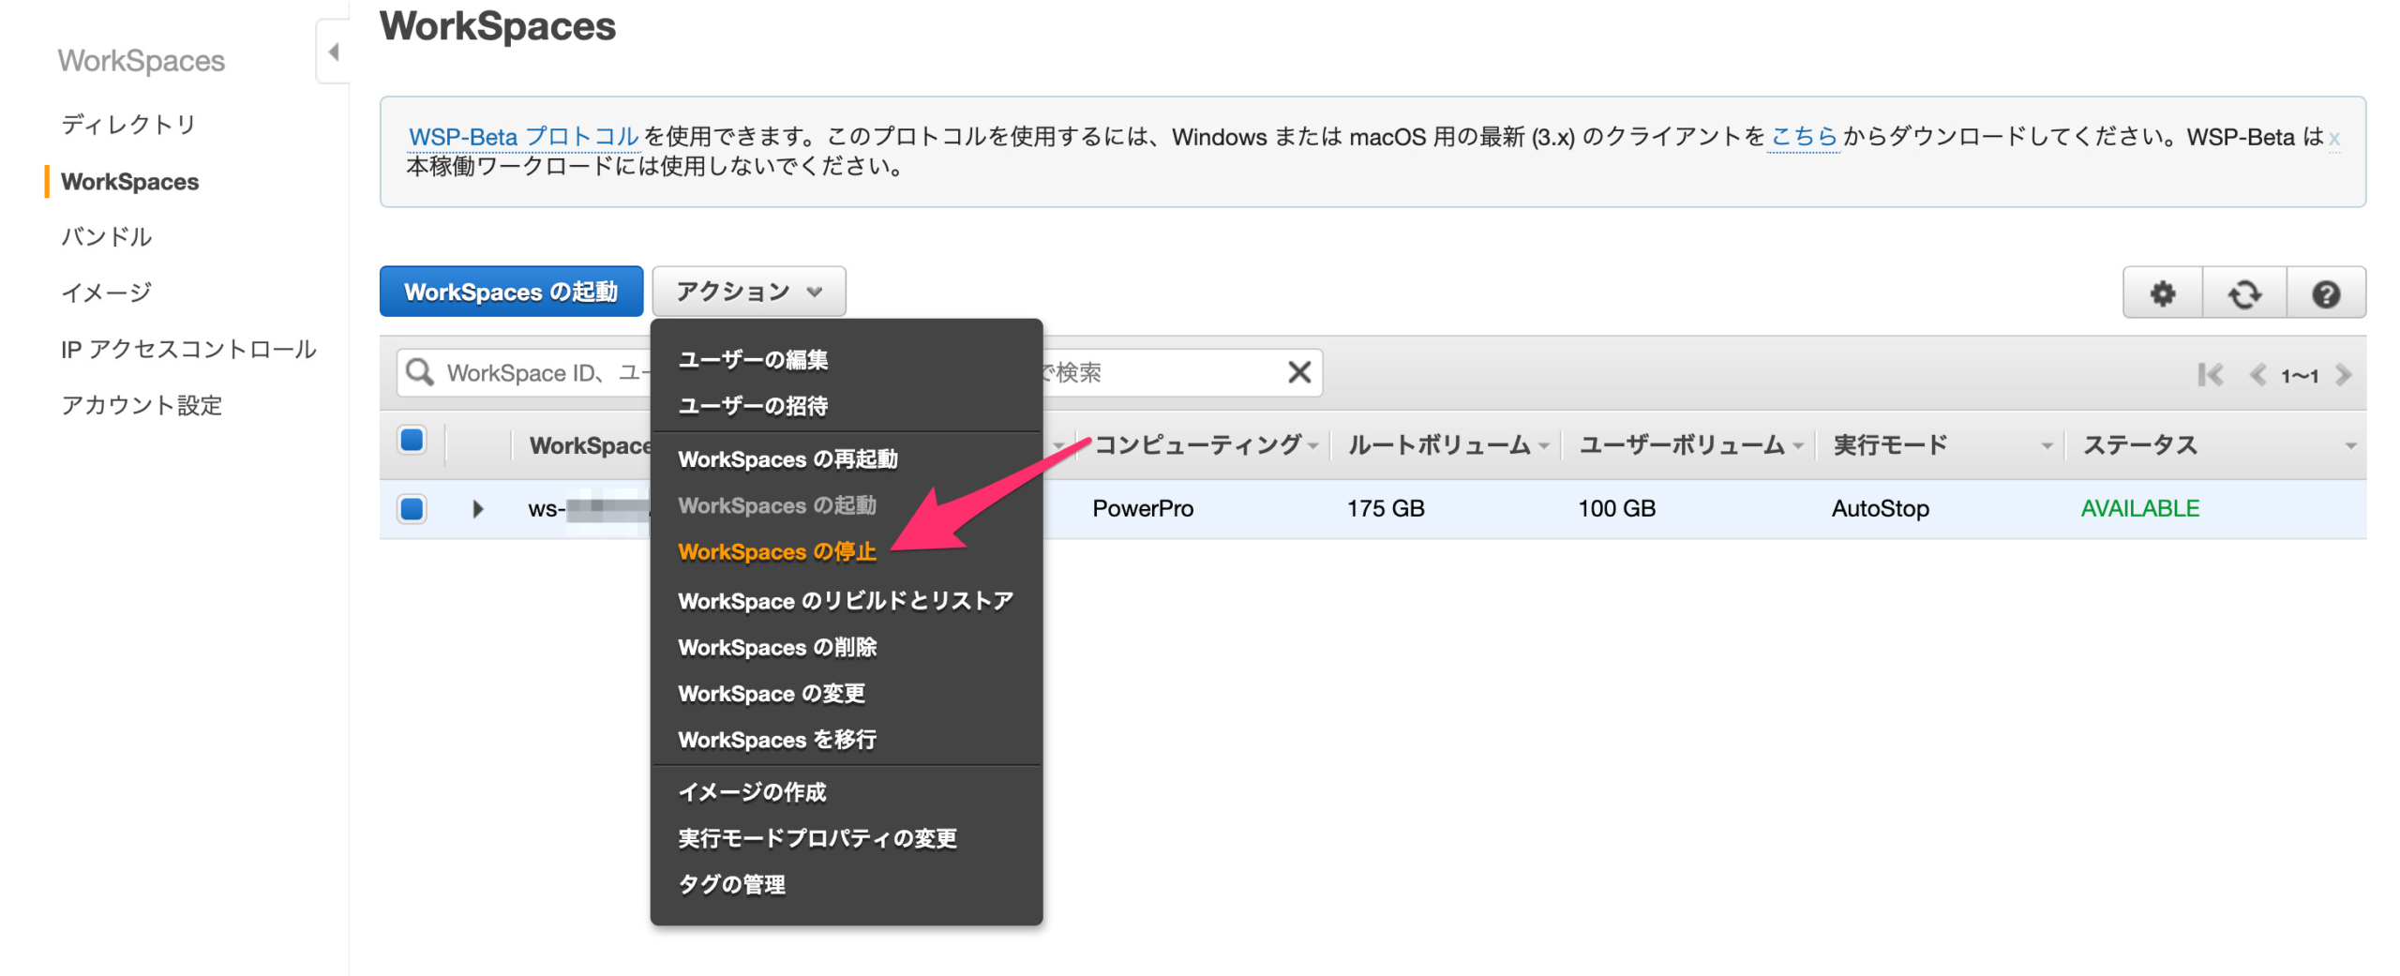Choose WorkSpaces を移行 from menu
The width and height of the screenshot is (2400, 976).
pyautogui.click(x=776, y=741)
